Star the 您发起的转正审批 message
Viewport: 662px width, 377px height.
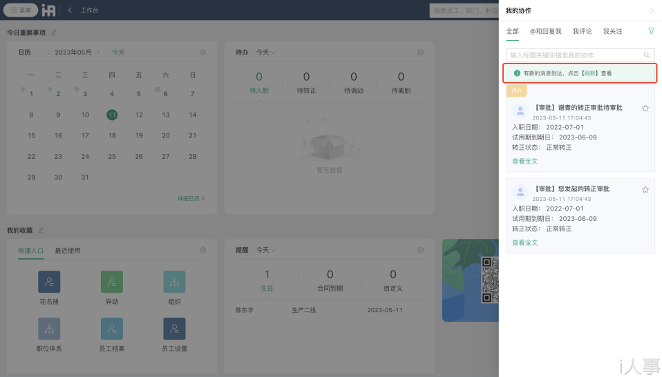pos(645,190)
